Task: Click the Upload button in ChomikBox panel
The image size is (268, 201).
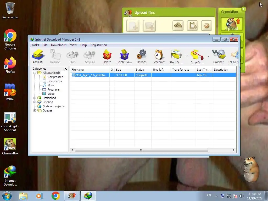Action: pyautogui.click(x=232, y=24)
